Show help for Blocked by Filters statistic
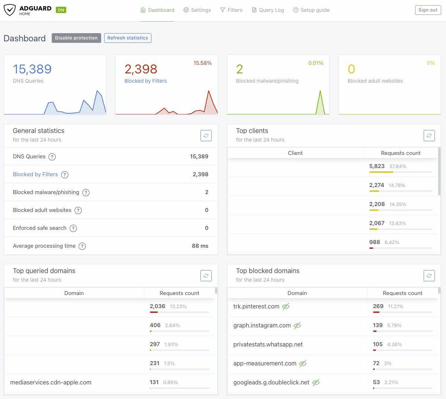The width and height of the screenshot is (446, 399). coord(65,175)
